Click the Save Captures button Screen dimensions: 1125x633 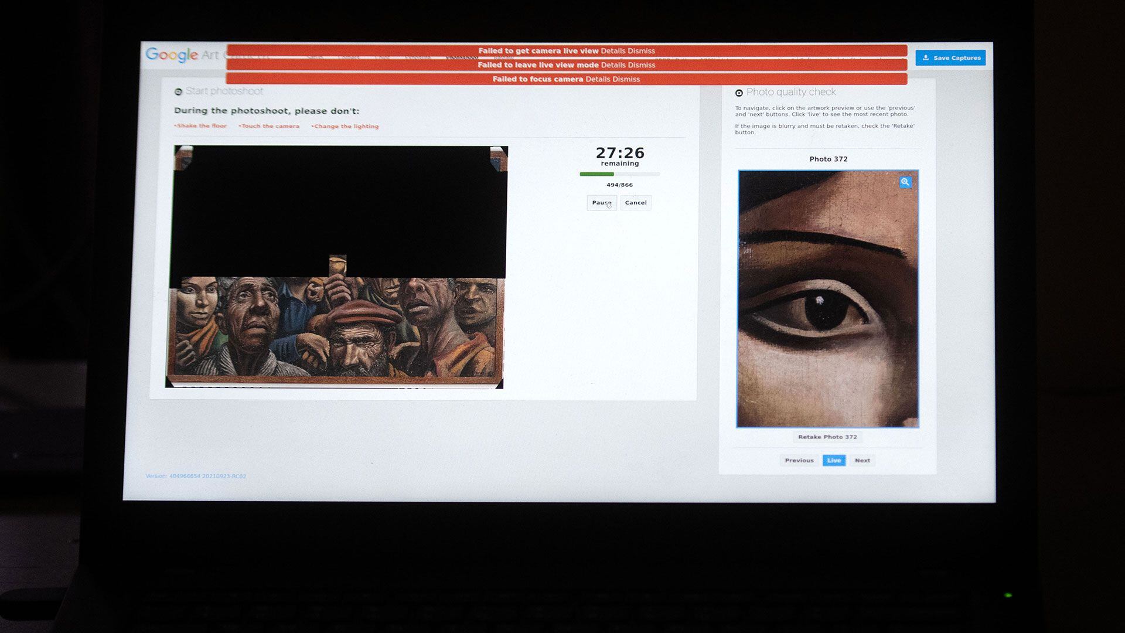[x=950, y=57]
